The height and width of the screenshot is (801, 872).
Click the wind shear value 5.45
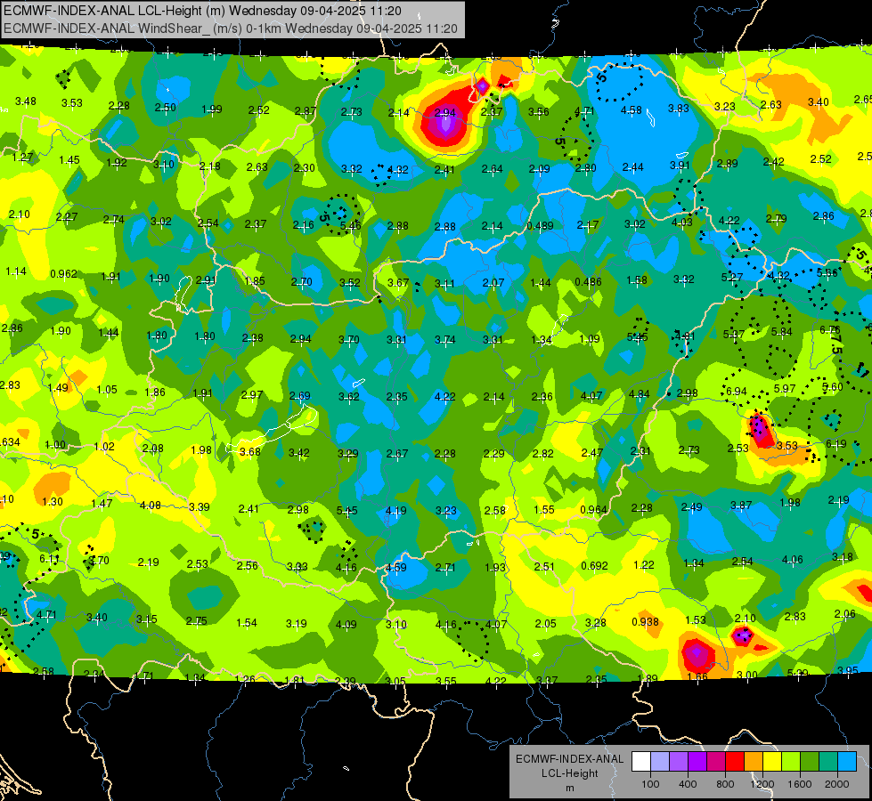(637, 336)
